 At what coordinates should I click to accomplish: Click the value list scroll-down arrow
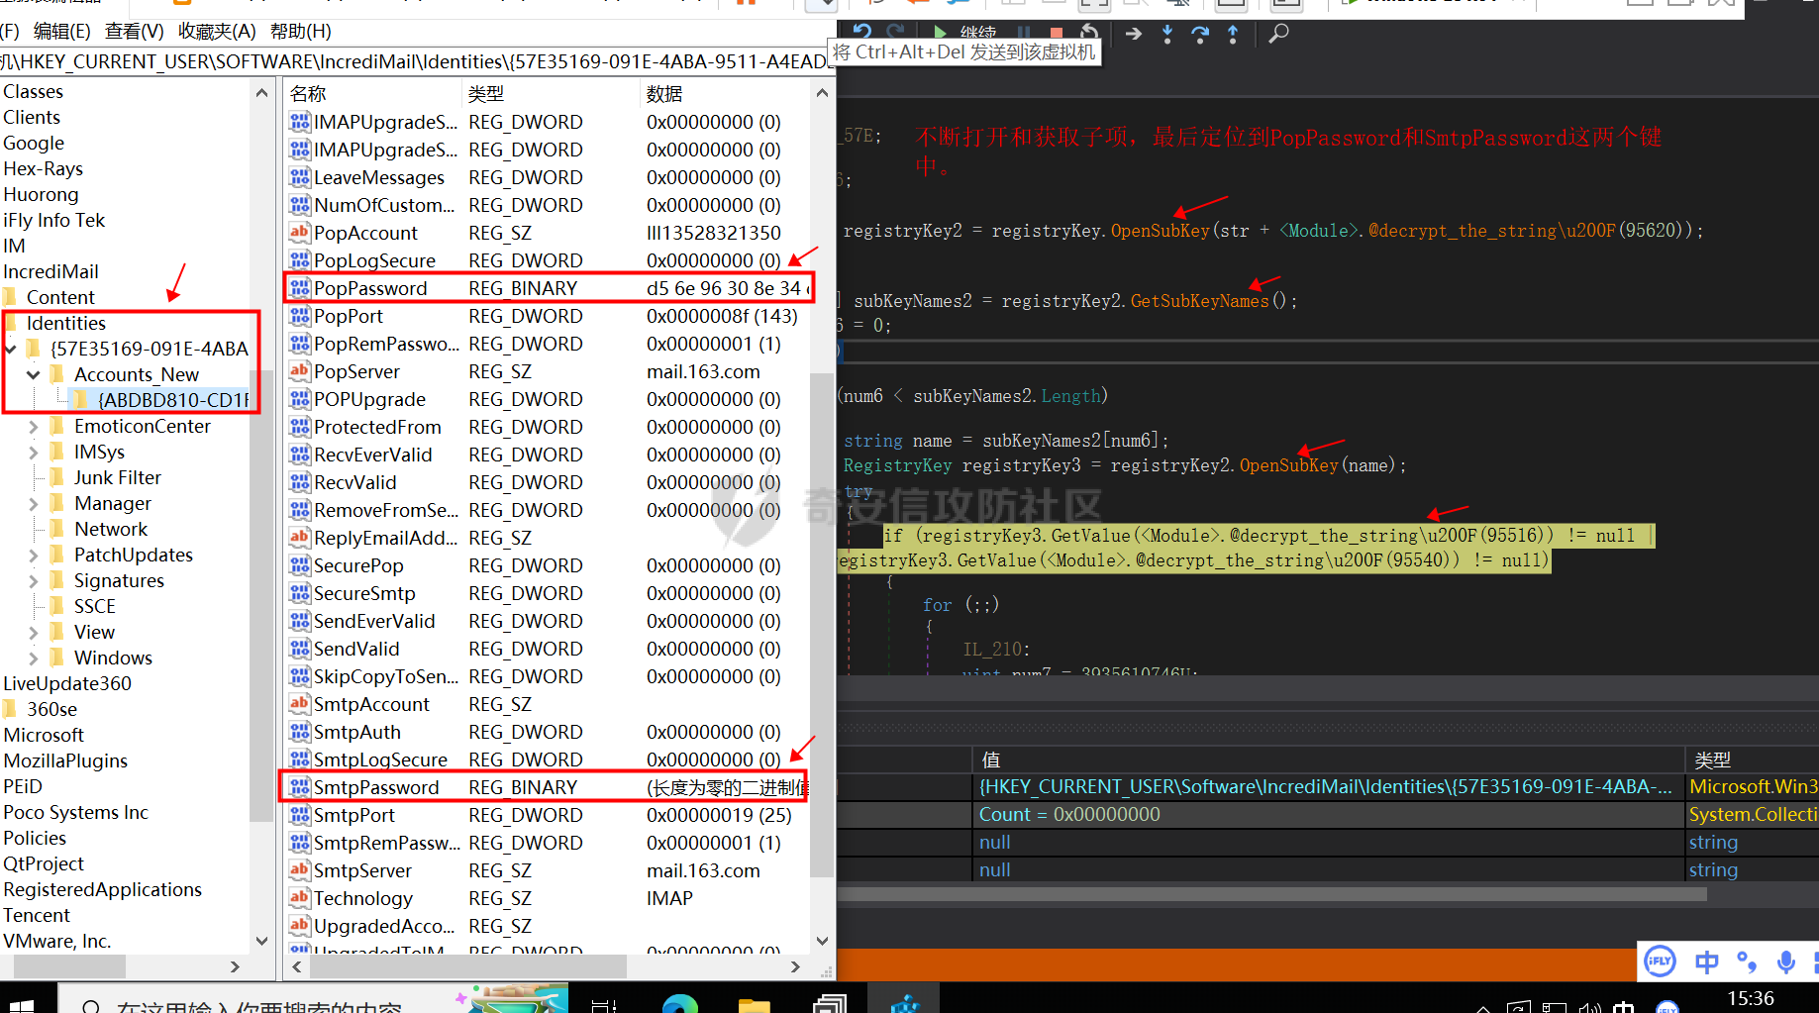point(822,941)
